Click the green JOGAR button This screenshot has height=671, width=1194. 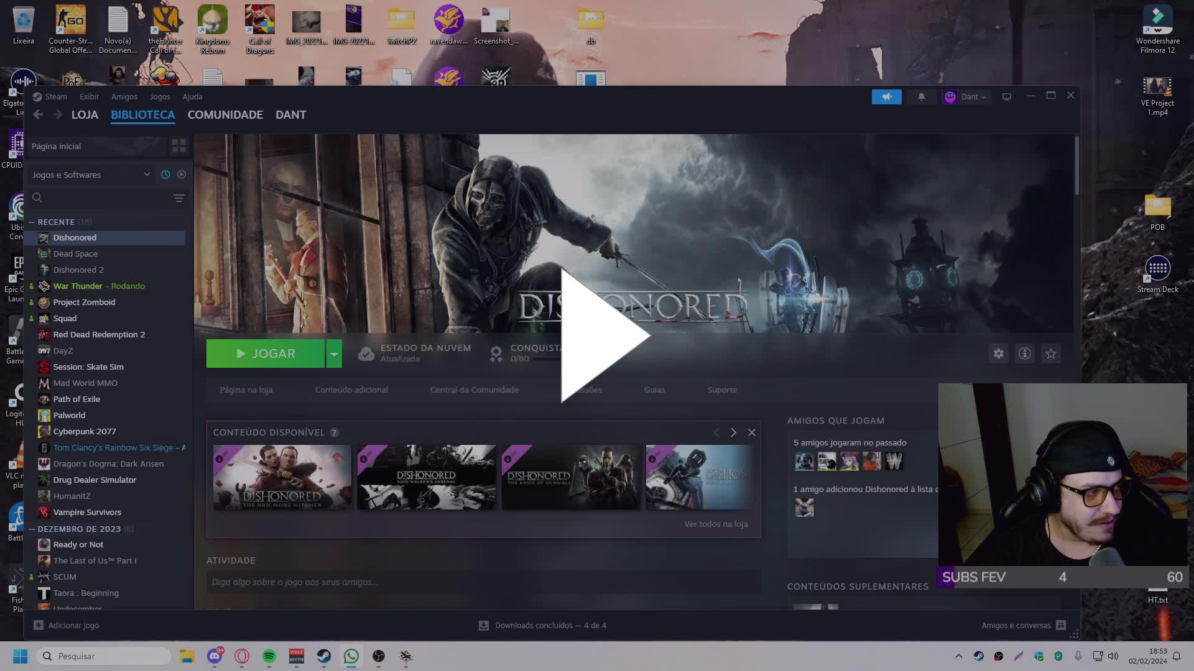coord(267,354)
